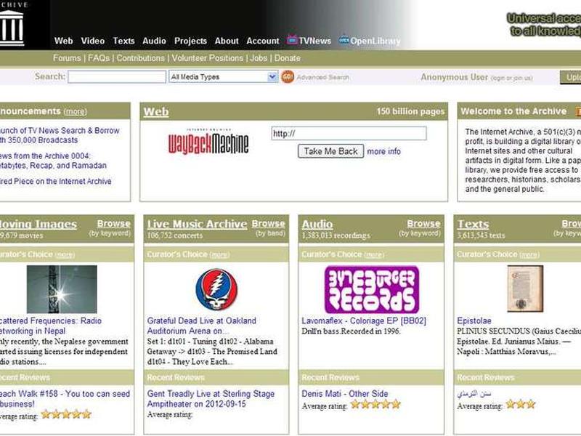Open the Scattered Frequencies radio tower thumbnail
Screen dimensions: 581x436
[x=62, y=289]
